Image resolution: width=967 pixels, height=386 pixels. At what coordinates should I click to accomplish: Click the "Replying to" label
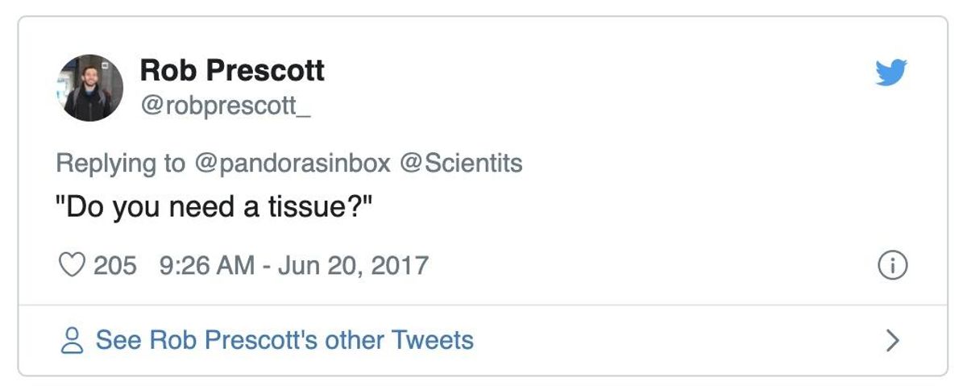pyautogui.click(x=120, y=164)
